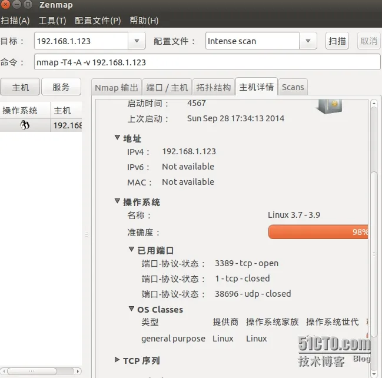Click the Linux 3.7 - 3.9 name value
The width and height of the screenshot is (382, 378).
coord(294,215)
